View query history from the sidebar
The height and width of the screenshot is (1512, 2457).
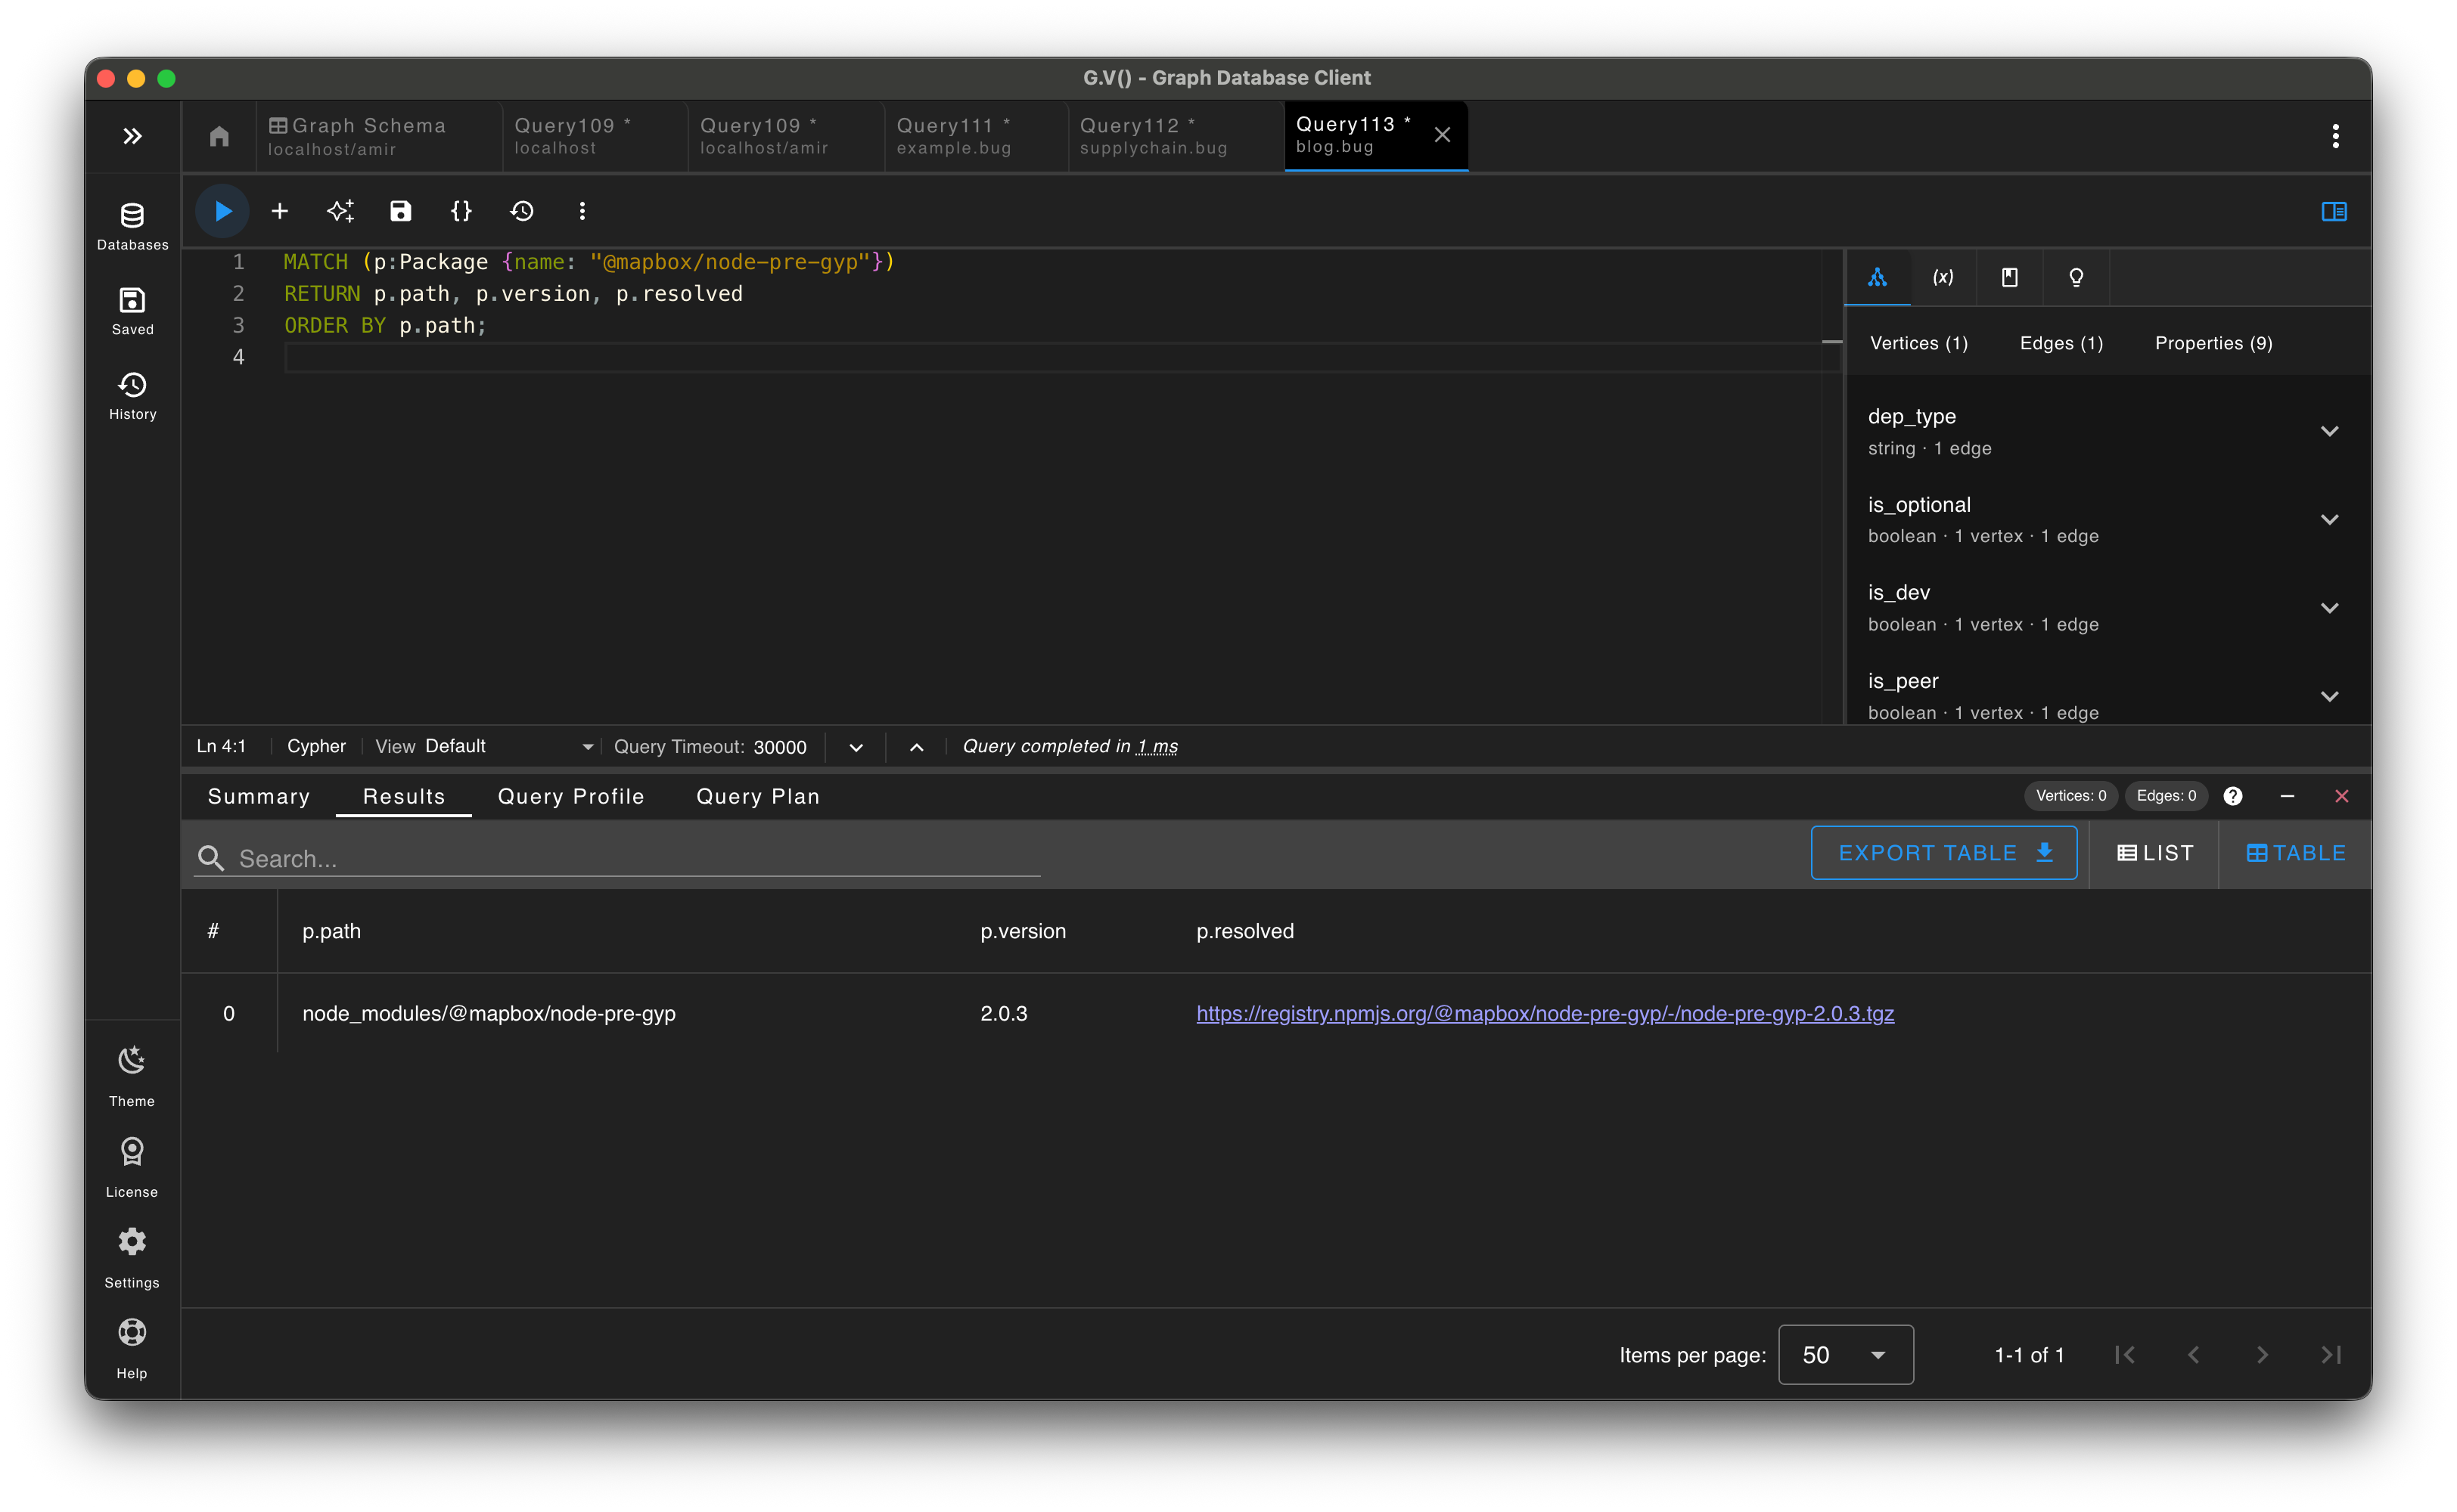[x=131, y=394]
